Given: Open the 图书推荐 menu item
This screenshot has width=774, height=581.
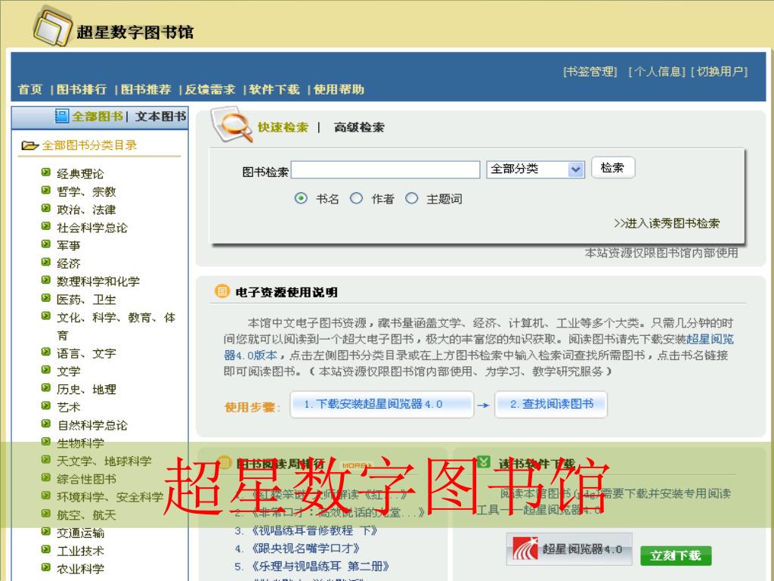Looking at the screenshot, I should point(146,89).
